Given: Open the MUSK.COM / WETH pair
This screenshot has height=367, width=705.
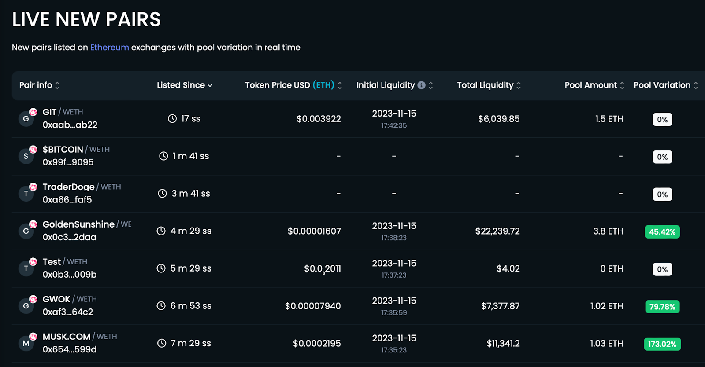Looking at the screenshot, I should (x=80, y=337).
